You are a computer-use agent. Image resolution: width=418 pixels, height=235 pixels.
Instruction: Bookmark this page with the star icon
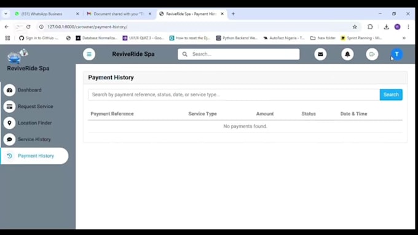[x=355, y=27]
